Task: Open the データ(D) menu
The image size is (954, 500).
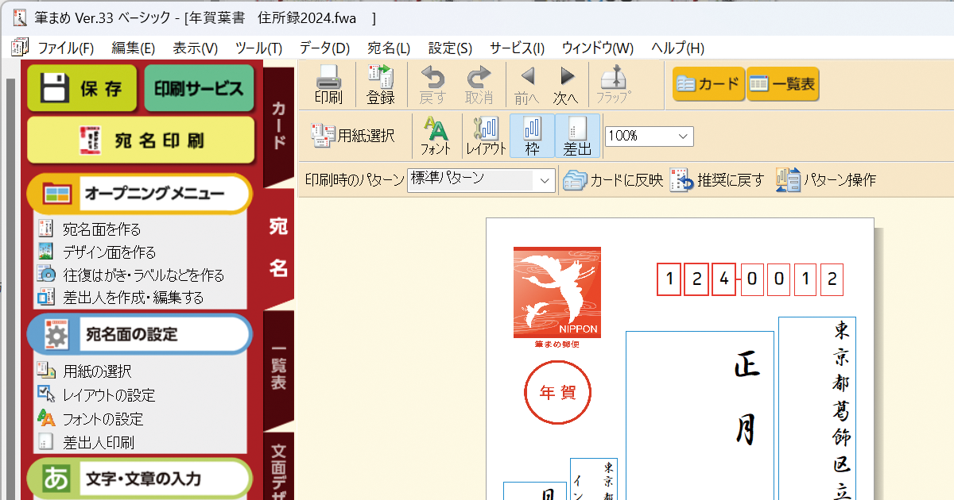Action: point(324,48)
